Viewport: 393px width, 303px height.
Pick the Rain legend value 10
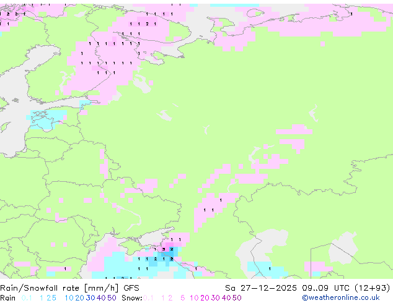(x=69, y=298)
